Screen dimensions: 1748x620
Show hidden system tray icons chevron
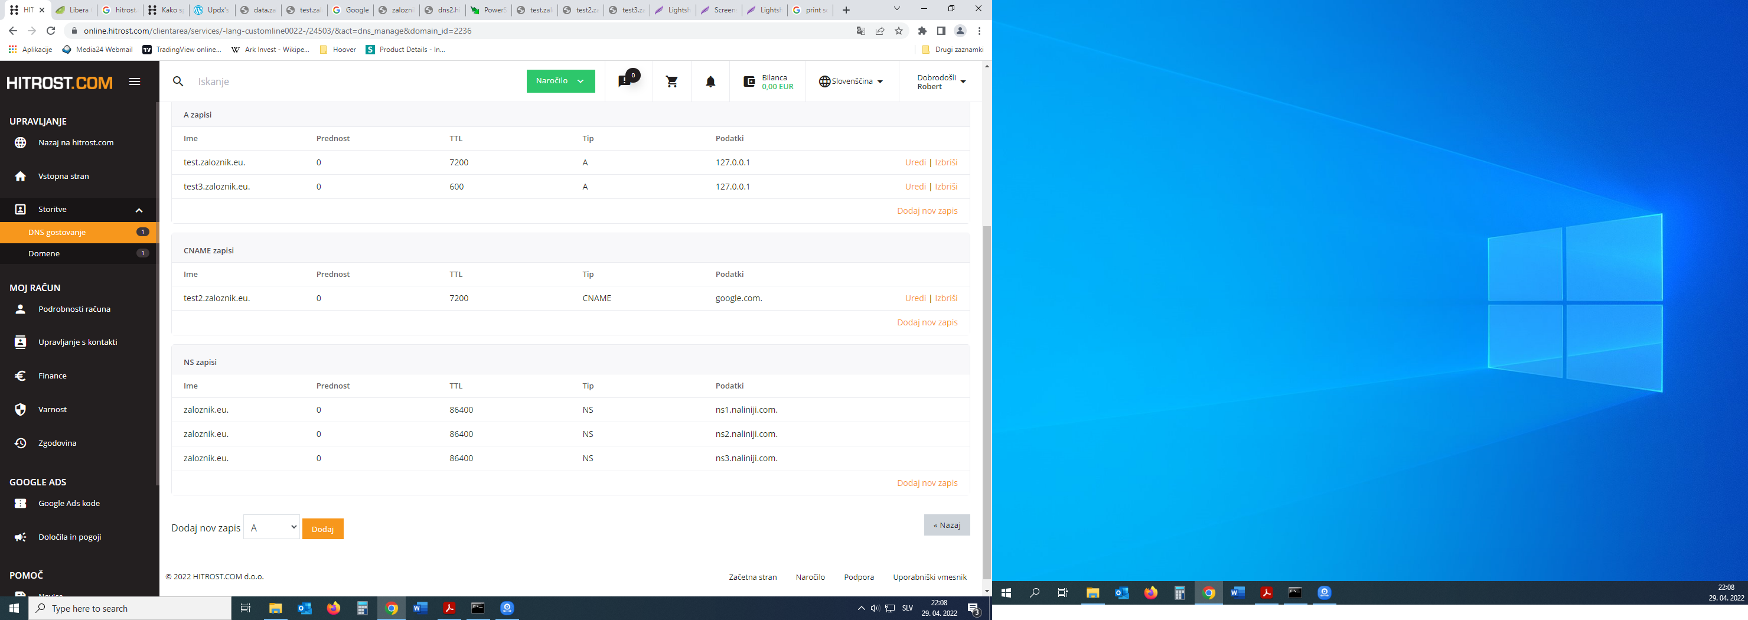(860, 608)
